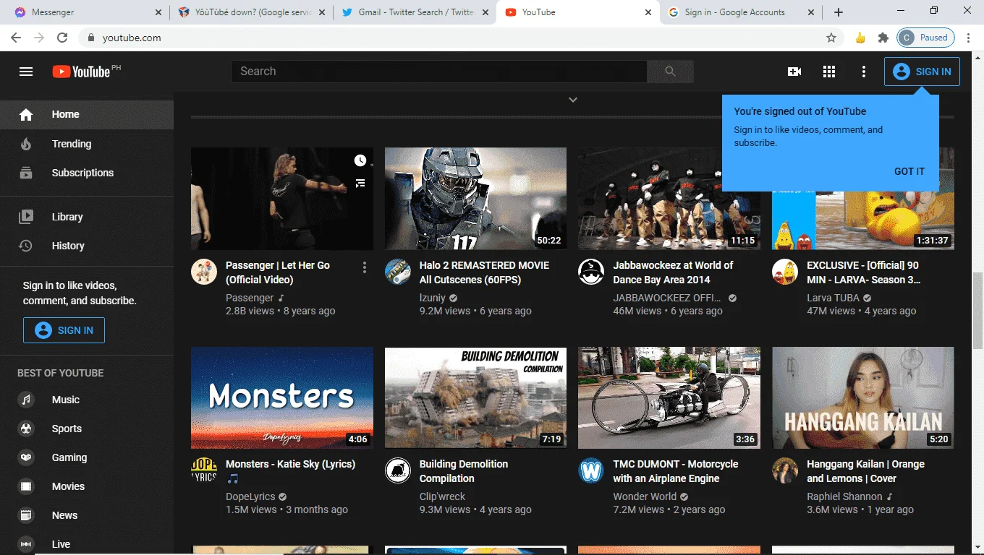Open the TMC Dumont motorcycle thumbnail

pyautogui.click(x=669, y=398)
